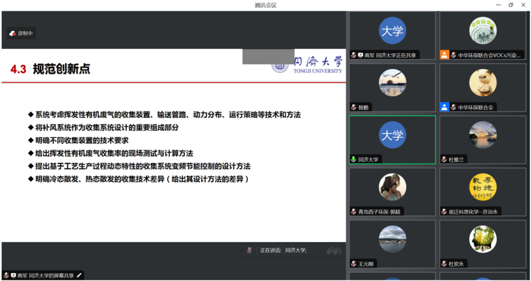This screenshot has height=281, width=531.
Task: Click the blue person badge beside 中华环保联合会
Action: coord(444,107)
